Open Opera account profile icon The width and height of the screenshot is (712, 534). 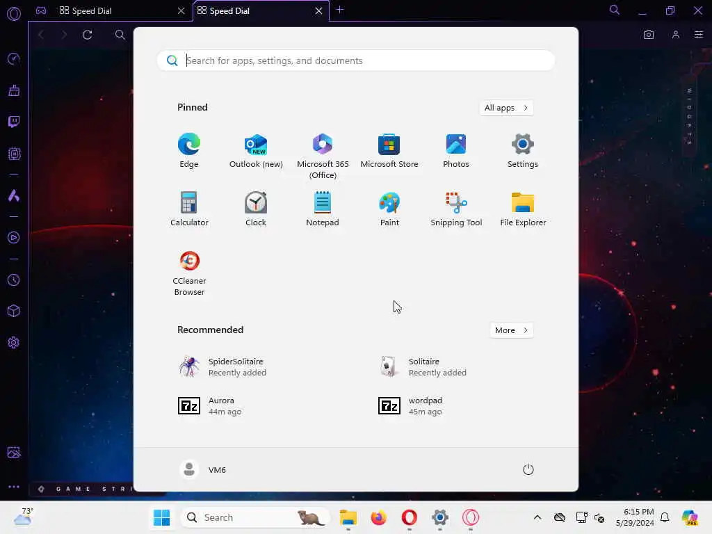676,35
